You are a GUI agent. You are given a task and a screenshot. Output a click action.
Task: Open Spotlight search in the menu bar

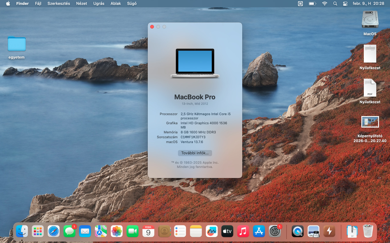pos(335,4)
